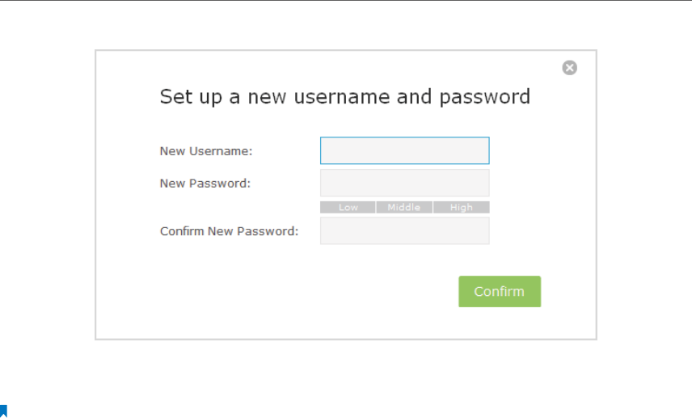Close the setup dialog with X icon
The image size is (692, 418).
(x=569, y=68)
